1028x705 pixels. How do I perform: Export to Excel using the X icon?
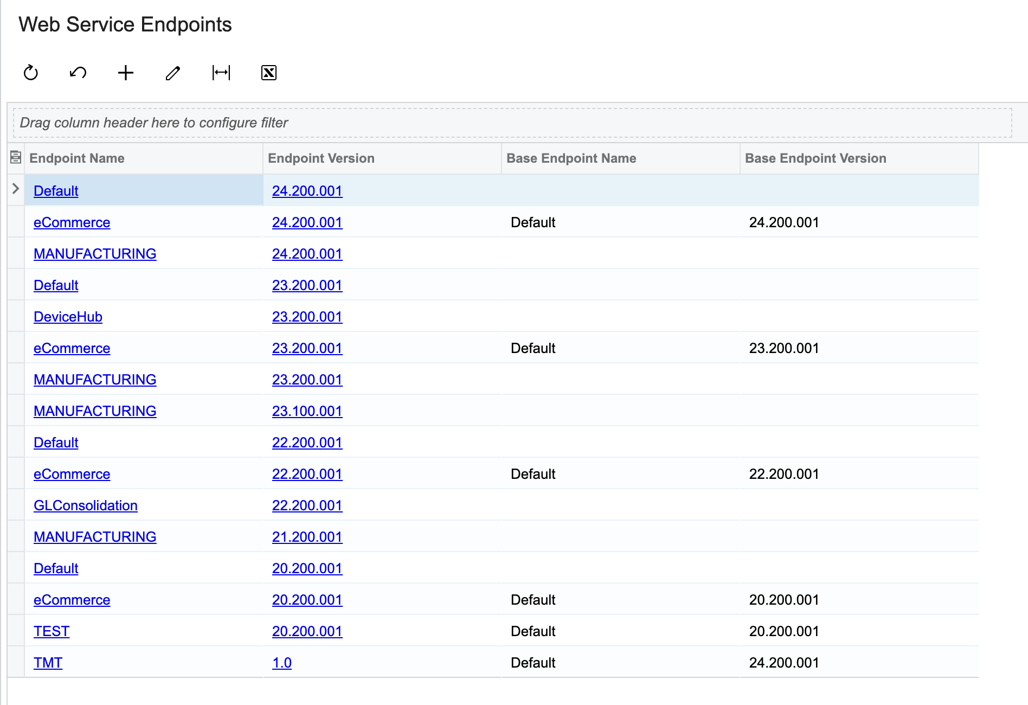(x=269, y=72)
